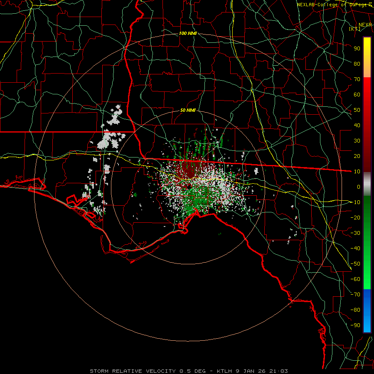
Task: Click the -40 value on the velocity scale
Action: point(355,249)
